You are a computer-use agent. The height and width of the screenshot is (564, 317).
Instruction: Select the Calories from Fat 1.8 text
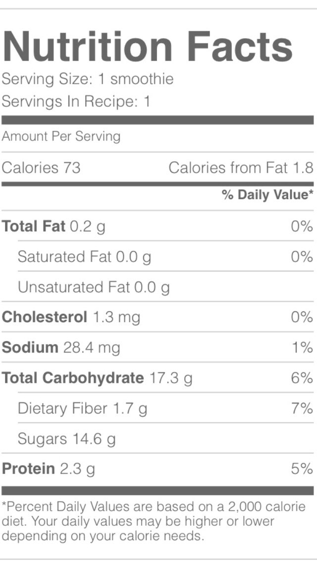click(241, 168)
